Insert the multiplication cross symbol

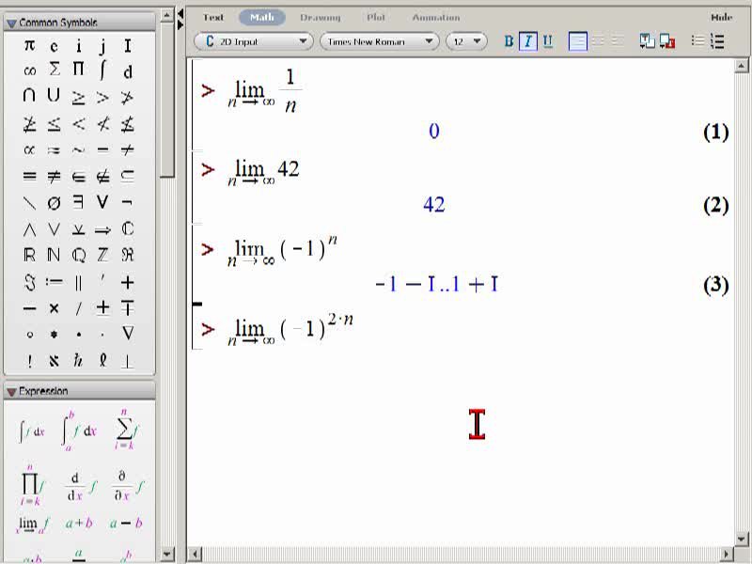(54, 308)
